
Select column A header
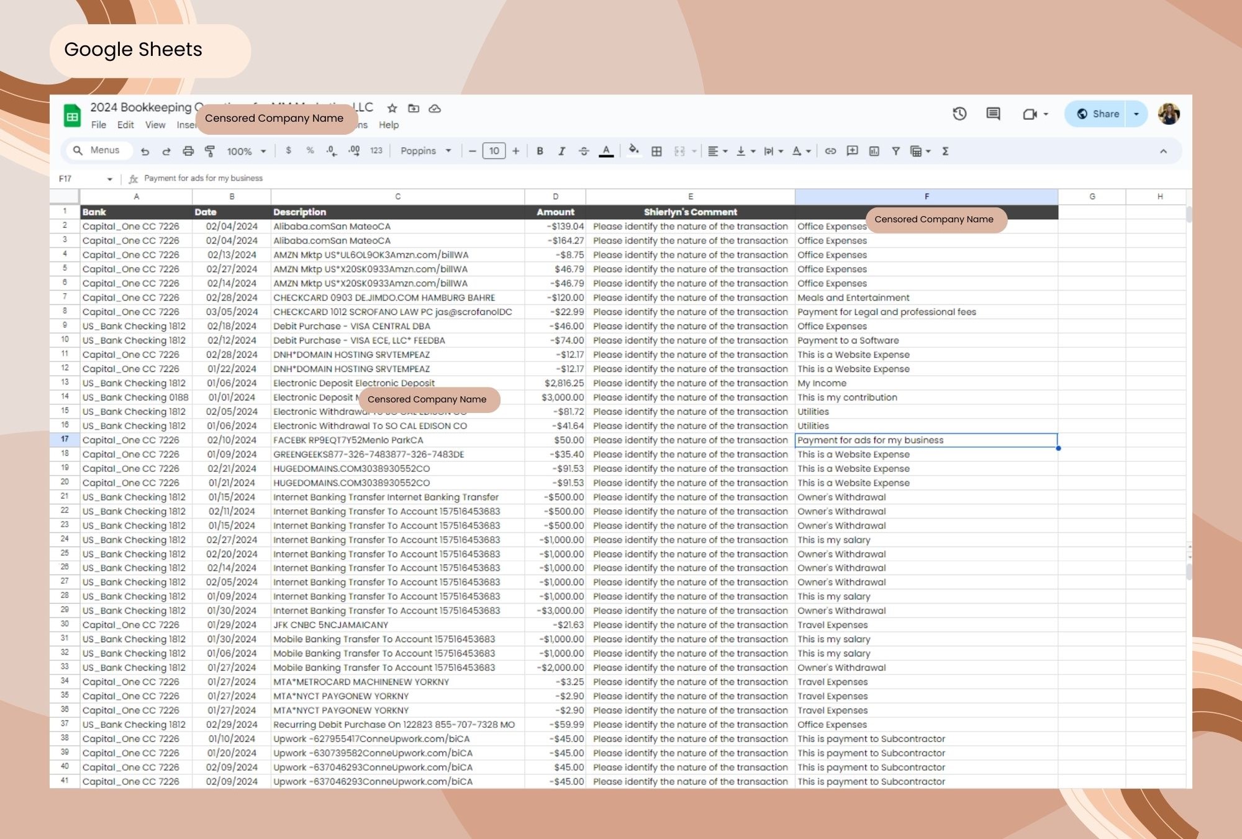pyautogui.click(x=136, y=197)
